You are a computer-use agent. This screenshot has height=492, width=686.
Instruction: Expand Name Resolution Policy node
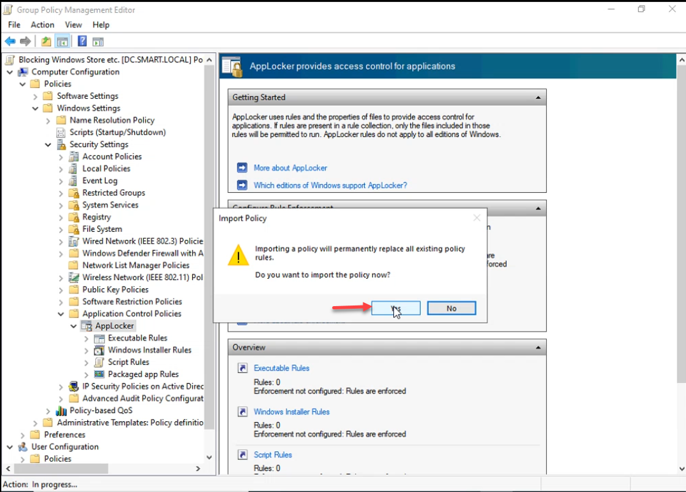tap(48, 120)
